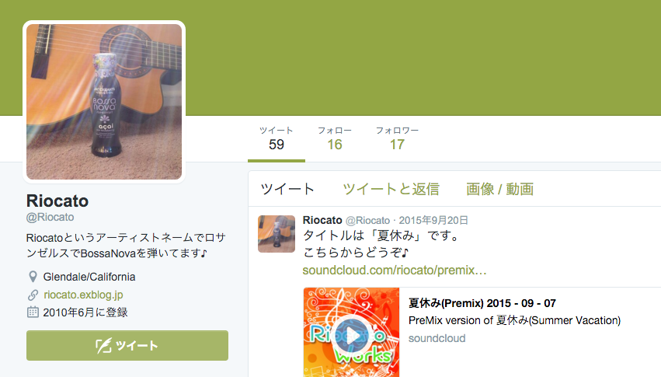This screenshot has width=661, height=377.
Task: Open the 夏休み(Premix) 2015 - 09 - 07 card title
Action: point(482,303)
